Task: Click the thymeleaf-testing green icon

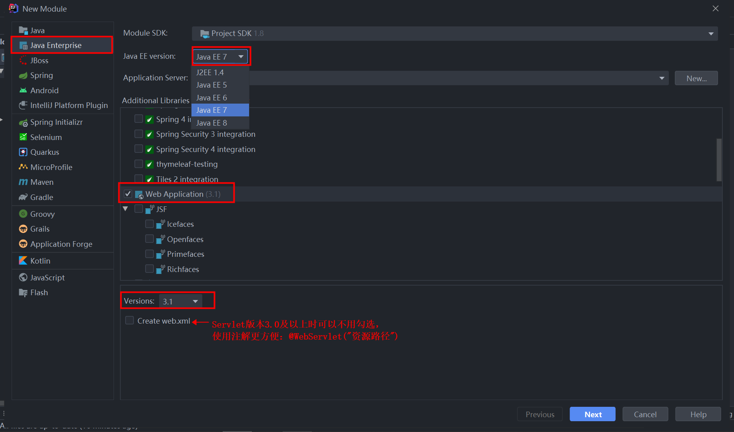Action: tap(150, 164)
